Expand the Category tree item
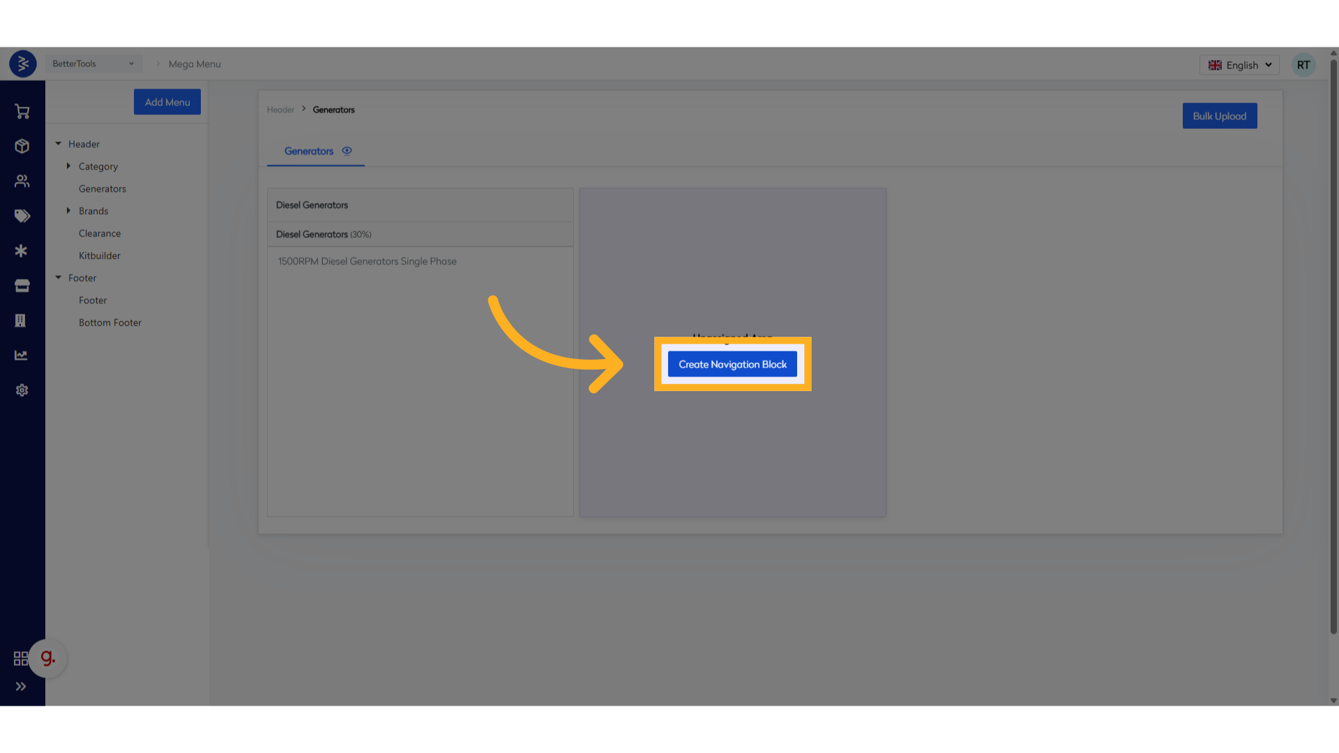 [68, 166]
